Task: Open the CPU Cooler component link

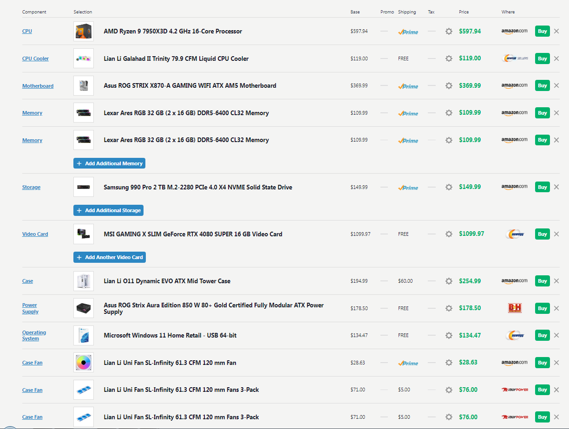Action: (35, 58)
